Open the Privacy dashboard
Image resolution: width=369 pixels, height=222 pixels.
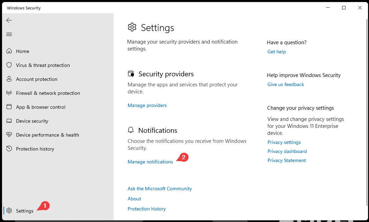pyautogui.click(x=287, y=151)
